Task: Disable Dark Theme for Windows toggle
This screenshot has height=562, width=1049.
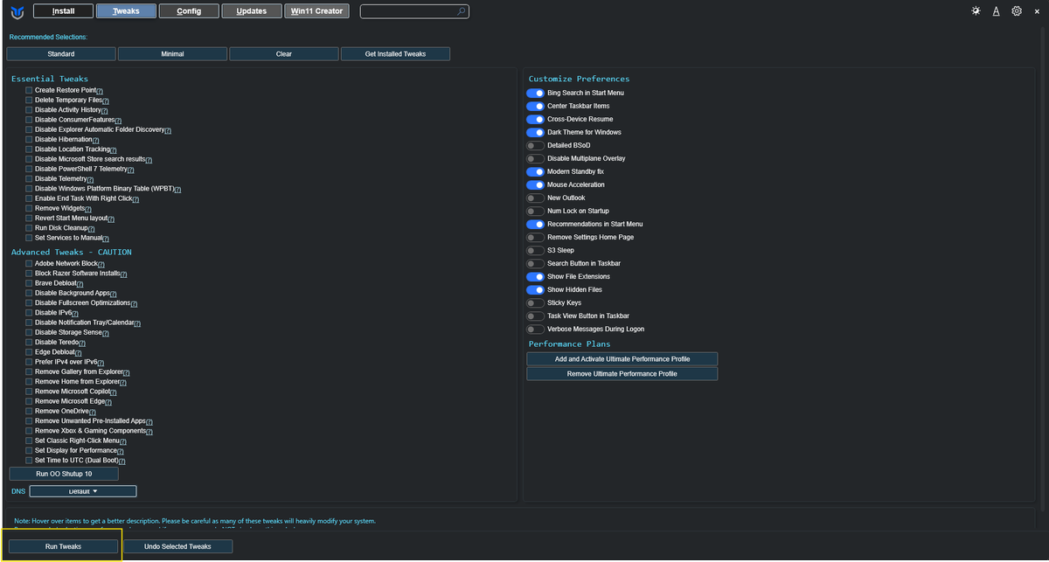Action: (535, 132)
